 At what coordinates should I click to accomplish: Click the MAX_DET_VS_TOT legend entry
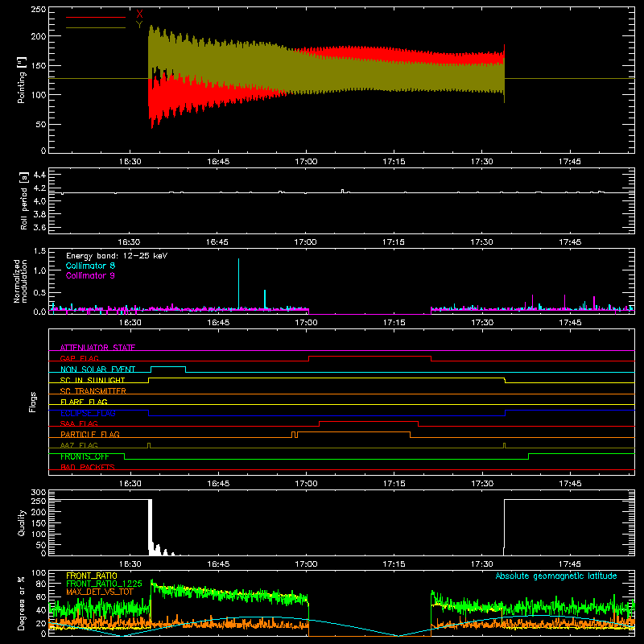pyautogui.click(x=100, y=592)
